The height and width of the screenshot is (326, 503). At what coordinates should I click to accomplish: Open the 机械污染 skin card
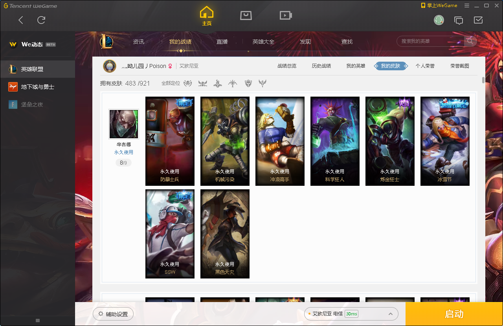(x=225, y=141)
